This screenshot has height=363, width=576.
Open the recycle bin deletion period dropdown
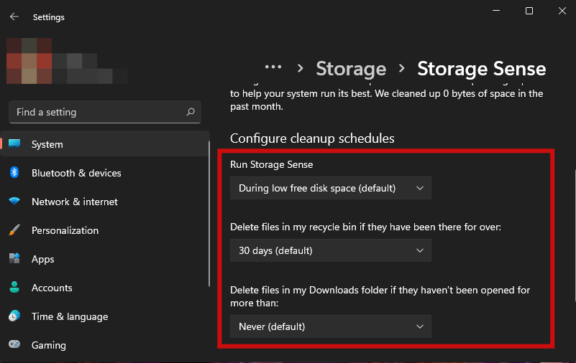331,251
